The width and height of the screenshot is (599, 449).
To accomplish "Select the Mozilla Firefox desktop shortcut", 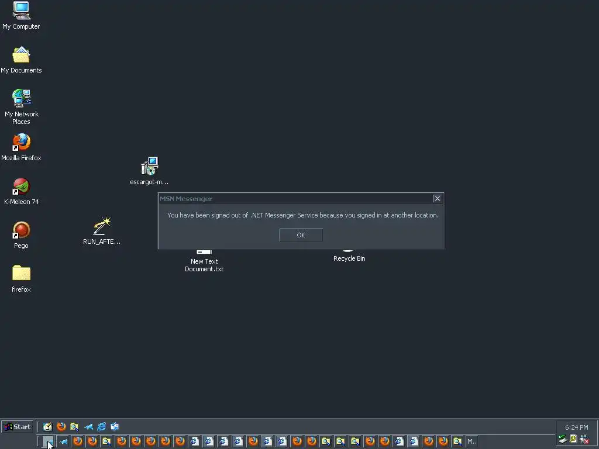I will (x=22, y=147).
